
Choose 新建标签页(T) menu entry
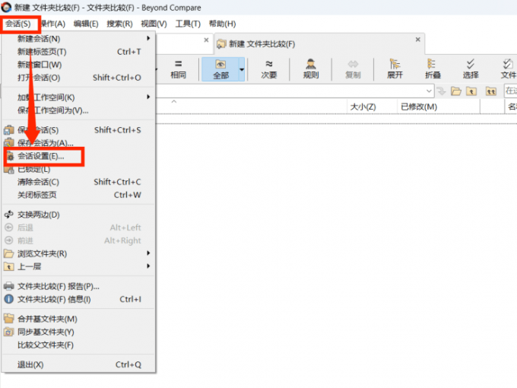click(78, 52)
